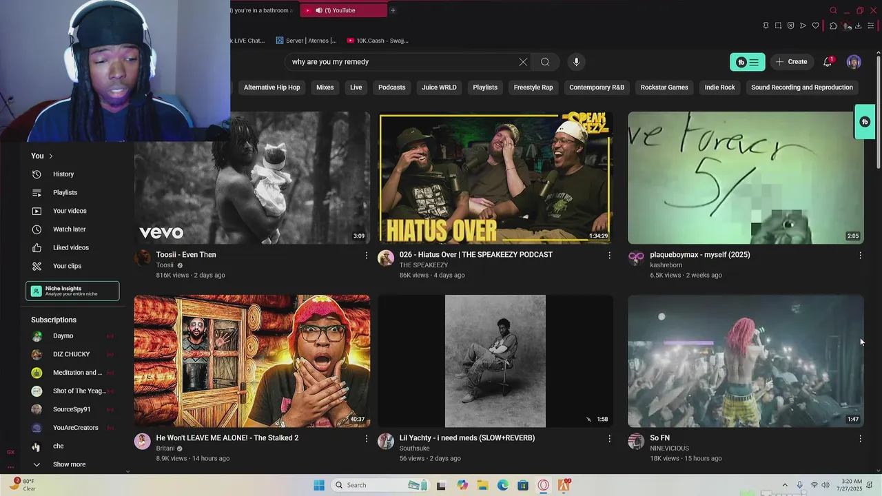The height and width of the screenshot is (496, 882).
Task: Click the Create button
Action: pos(791,62)
